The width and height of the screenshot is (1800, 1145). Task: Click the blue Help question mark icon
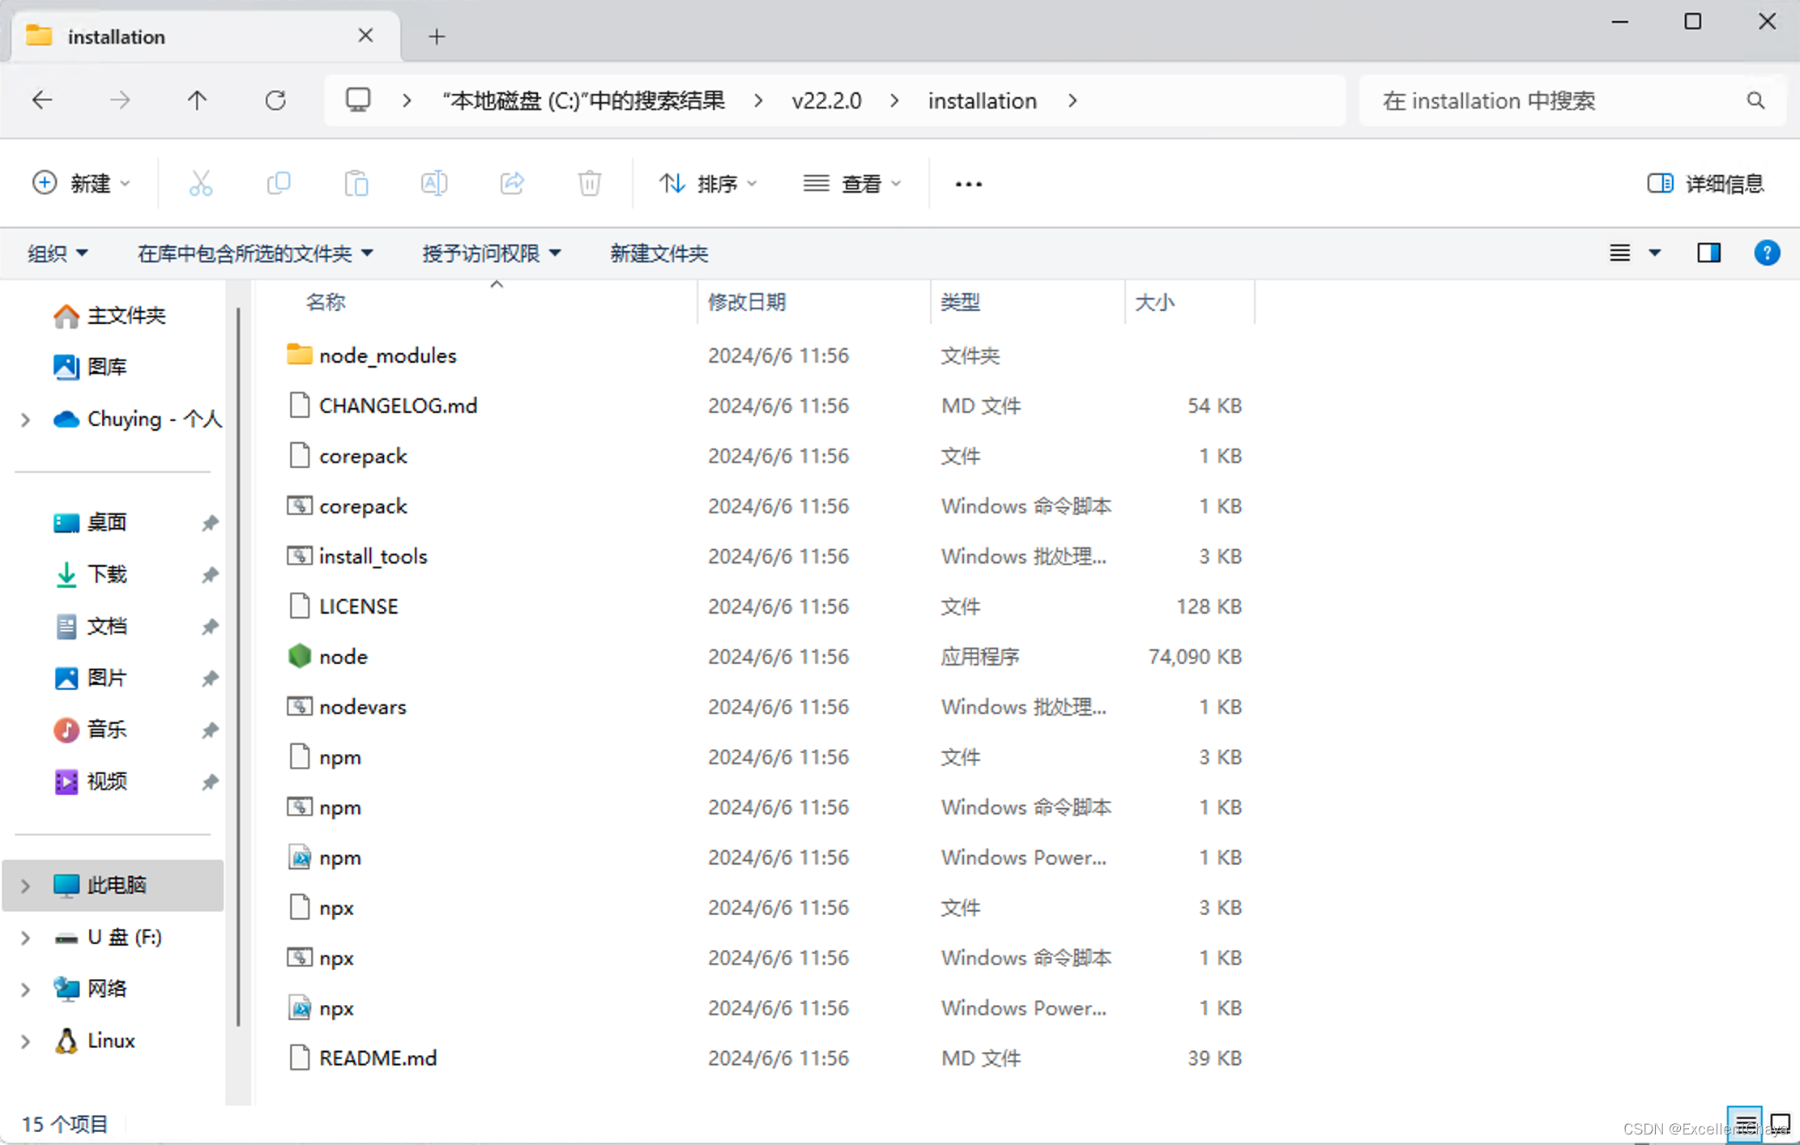1766,253
